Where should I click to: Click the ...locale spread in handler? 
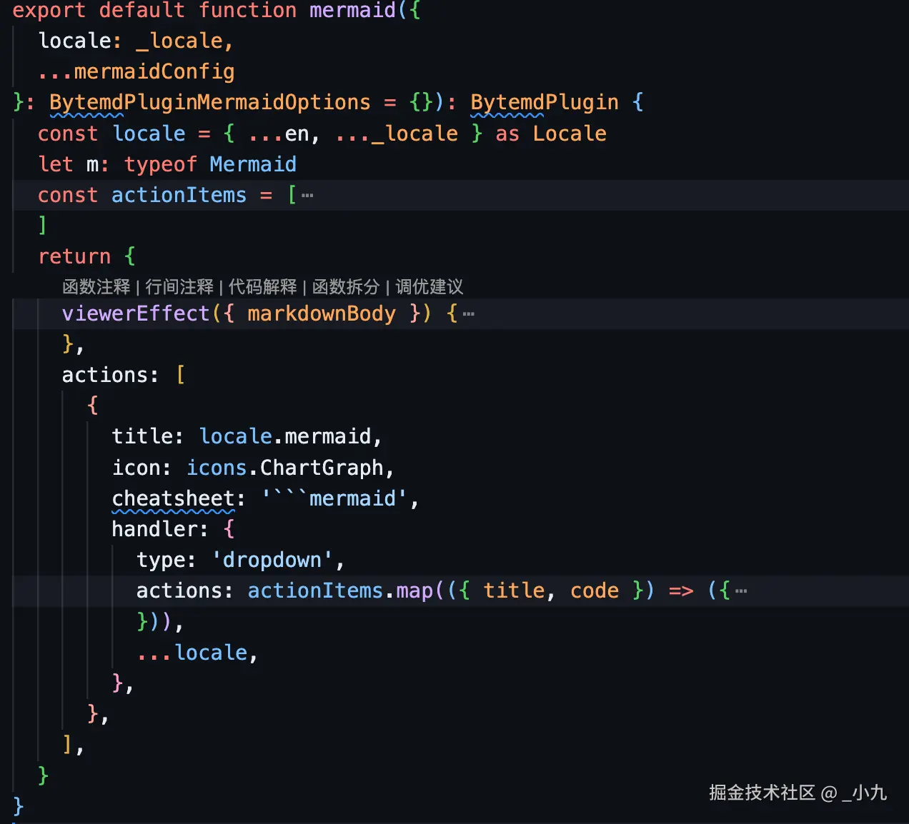click(192, 653)
